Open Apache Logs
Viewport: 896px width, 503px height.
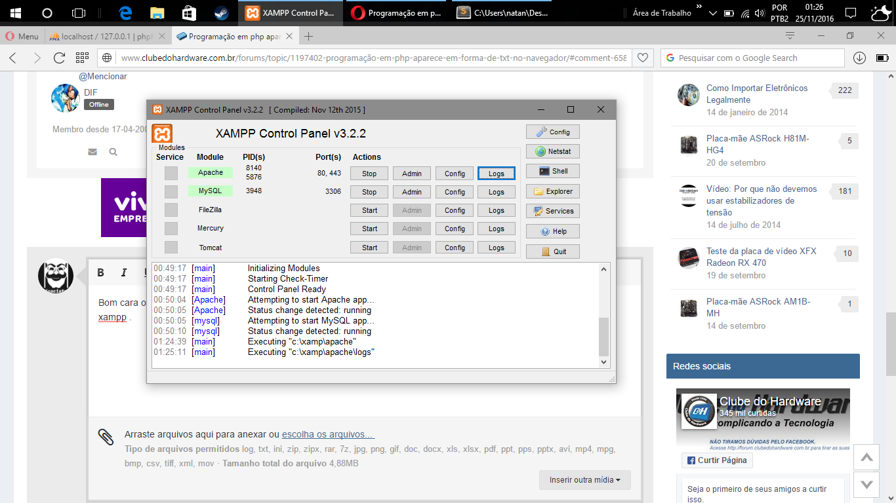point(497,174)
